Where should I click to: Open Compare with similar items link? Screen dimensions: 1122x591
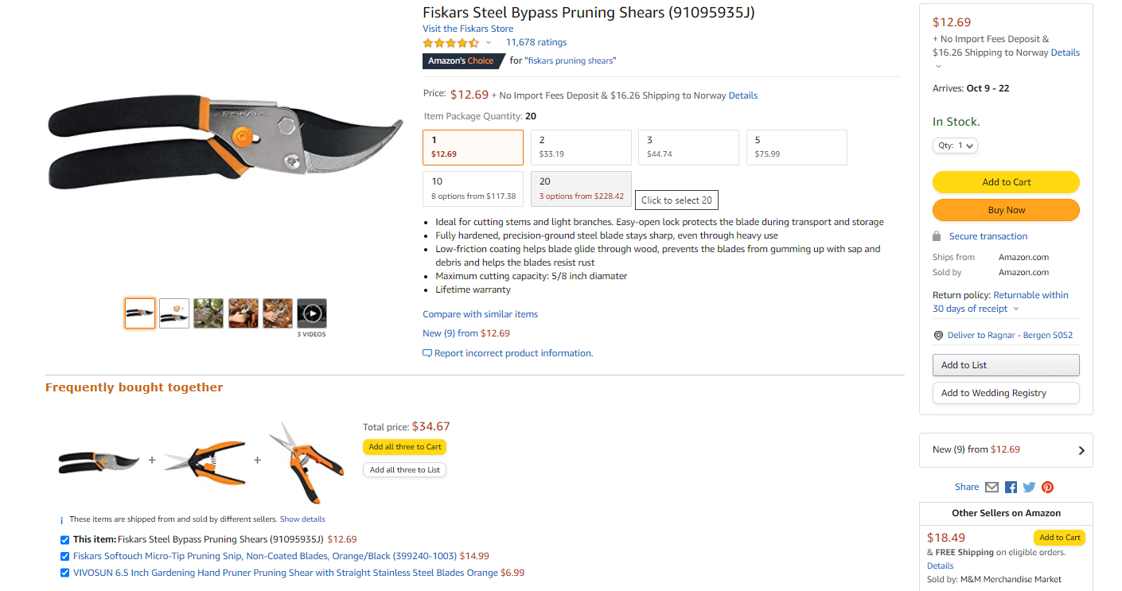click(x=480, y=314)
